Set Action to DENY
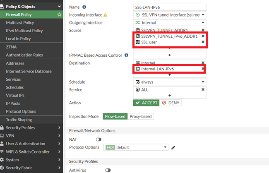The image size is (269, 173). click(x=170, y=103)
